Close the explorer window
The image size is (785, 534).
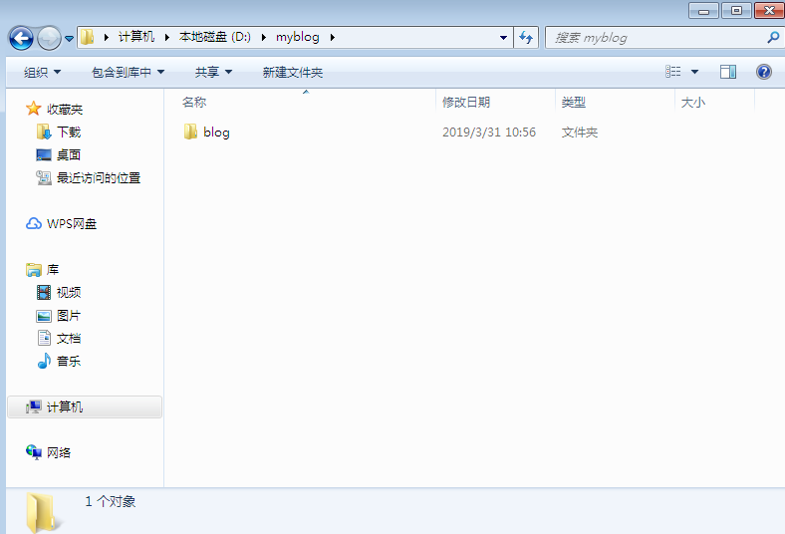tap(769, 11)
